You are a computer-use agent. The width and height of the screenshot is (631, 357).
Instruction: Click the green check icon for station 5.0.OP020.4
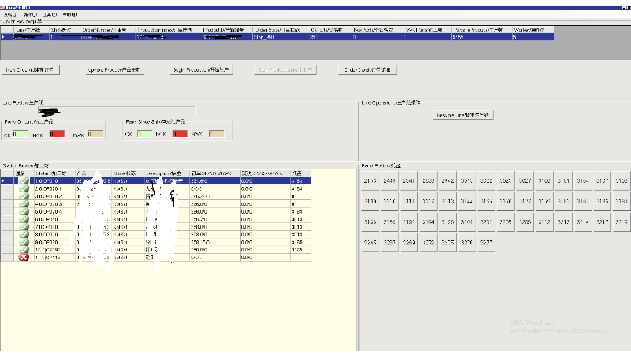pos(24,211)
